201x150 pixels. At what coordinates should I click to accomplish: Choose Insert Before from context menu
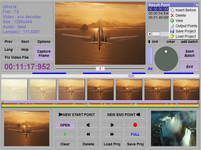(x=185, y=10)
